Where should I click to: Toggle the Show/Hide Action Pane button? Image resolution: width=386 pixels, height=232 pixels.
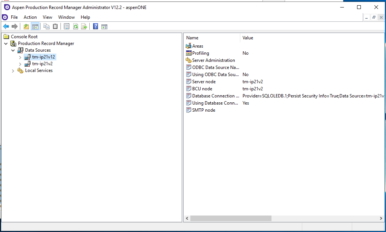(x=104, y=26)
